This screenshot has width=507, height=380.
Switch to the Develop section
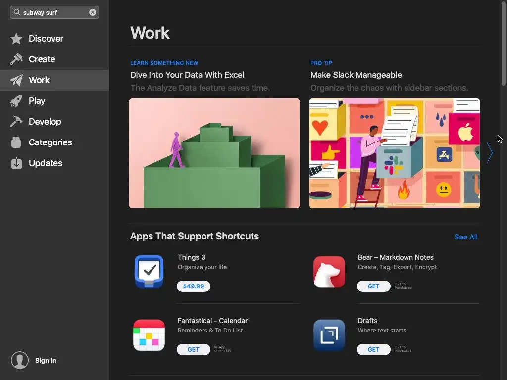pos(54,122)
